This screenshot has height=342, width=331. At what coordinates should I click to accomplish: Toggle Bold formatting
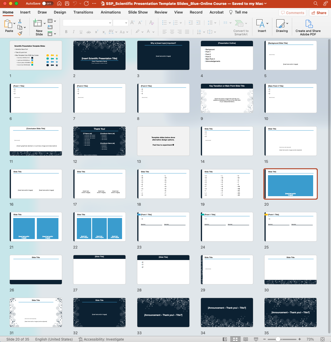point(66,32)
